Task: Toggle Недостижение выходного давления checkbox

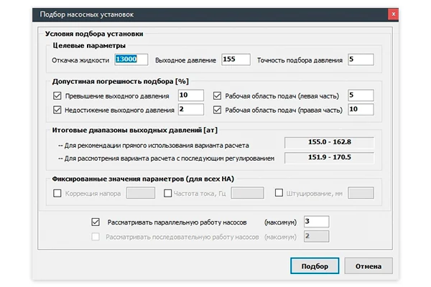Action: point(57,110)
